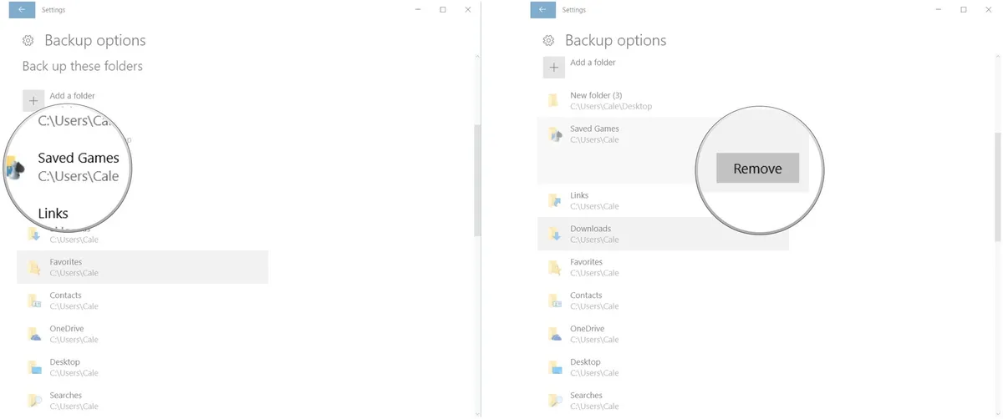Image resolution: width=1003 pixels, height=419 pixels.
Task: Select the Contacts folder icon in left window
Action: (x=34, y=300)
